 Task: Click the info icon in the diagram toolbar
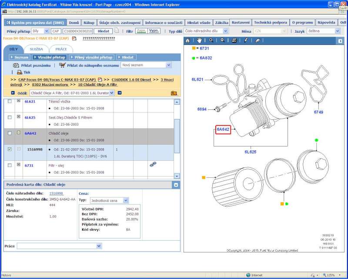tap(246, 40)
